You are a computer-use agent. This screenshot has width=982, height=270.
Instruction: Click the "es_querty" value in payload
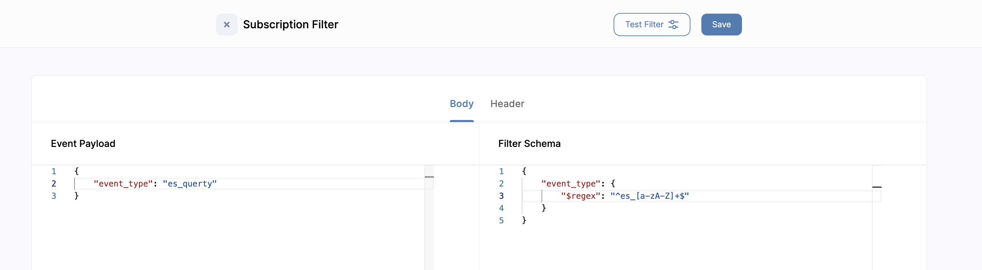click(x=190, y=183)
